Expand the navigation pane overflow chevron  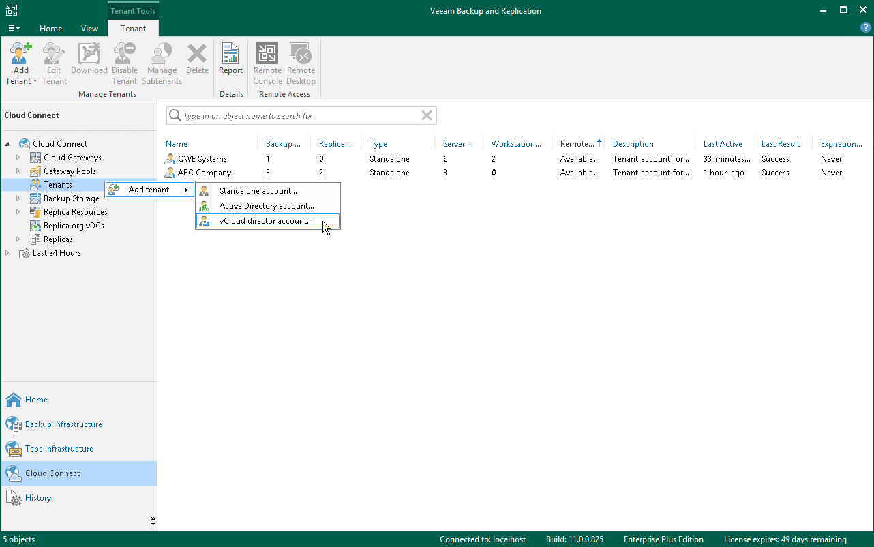[152, 521]
